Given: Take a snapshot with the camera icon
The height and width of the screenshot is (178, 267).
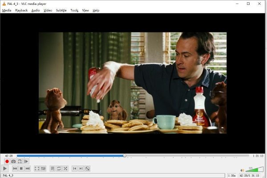Looking at the screenshot, I should click(x=13, y=162).
